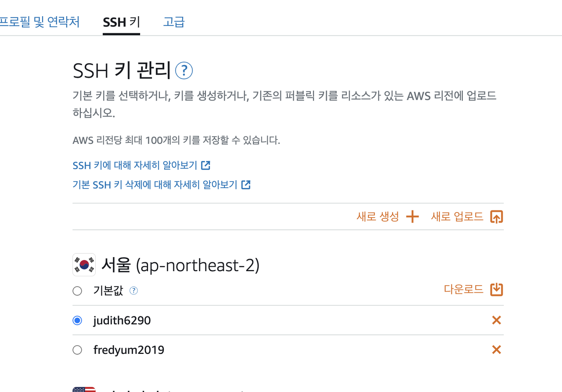The height and width of the screenshot is (392, 562).
Task: Click the small help icon beside 기본값
Action: 134,290
